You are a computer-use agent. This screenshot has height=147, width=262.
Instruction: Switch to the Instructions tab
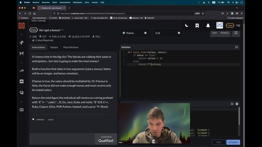(x=38, y=47)
